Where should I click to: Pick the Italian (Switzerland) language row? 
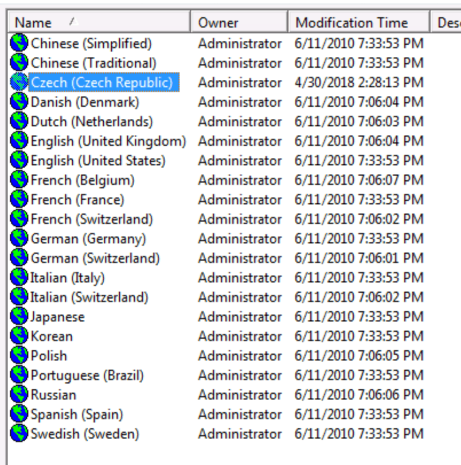click(89, 297)
